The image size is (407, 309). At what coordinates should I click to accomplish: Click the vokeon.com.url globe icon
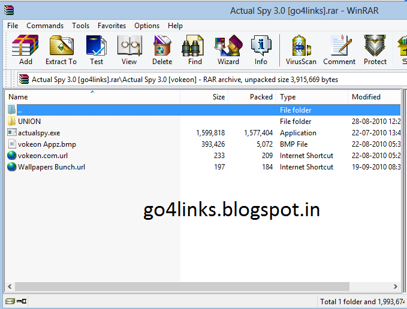pos(11,155)
